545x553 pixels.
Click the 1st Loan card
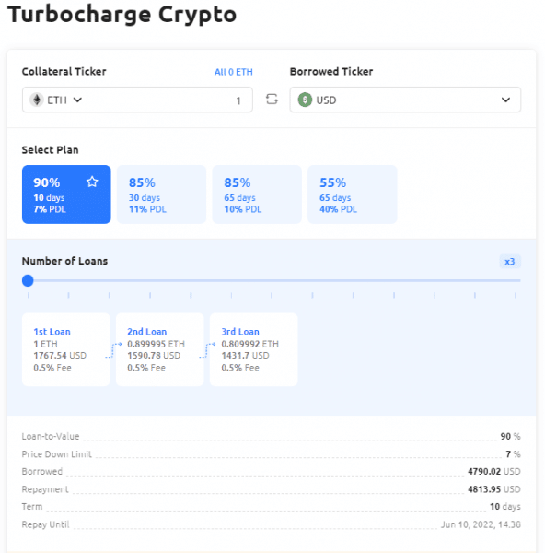pyautogui.click(x=66, y=349)
